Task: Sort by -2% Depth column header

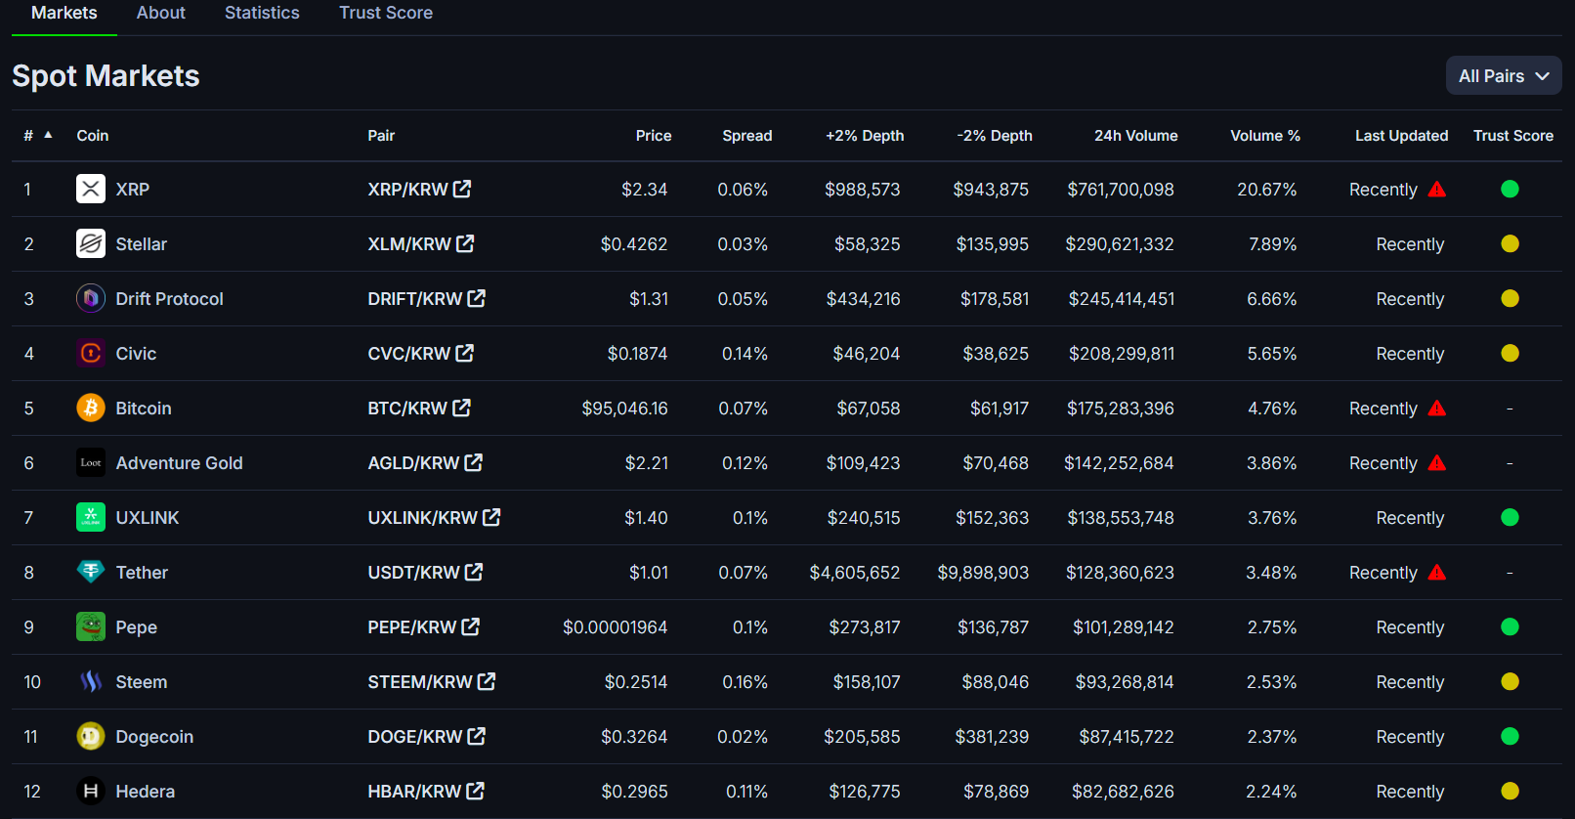Action: pyautogui.click(x=995, y=136)
